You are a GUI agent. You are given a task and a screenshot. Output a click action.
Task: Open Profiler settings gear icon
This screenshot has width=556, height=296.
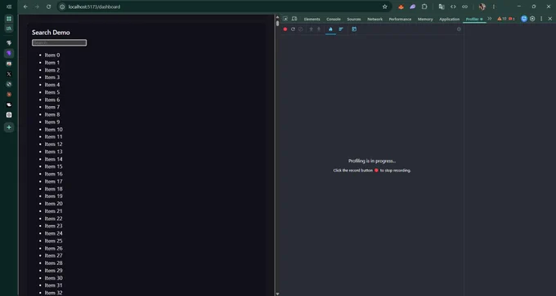(459, 29)
